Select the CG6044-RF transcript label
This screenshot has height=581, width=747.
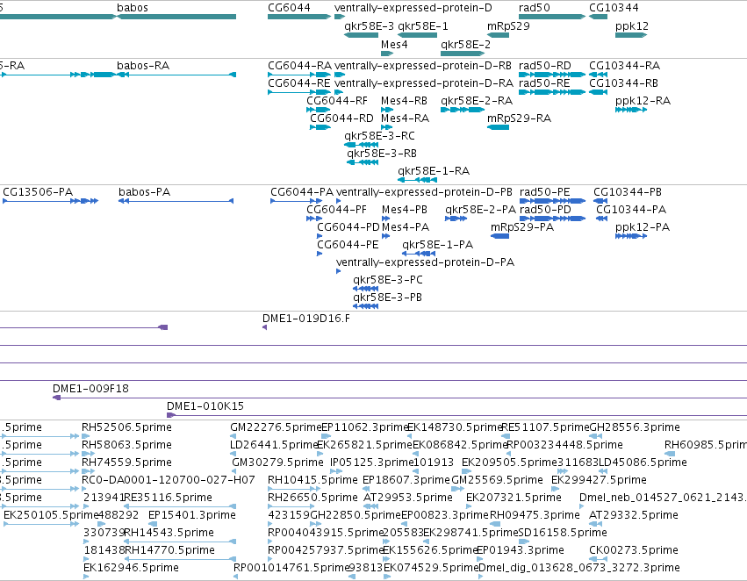pyautogui.click(x=337, y=101)
